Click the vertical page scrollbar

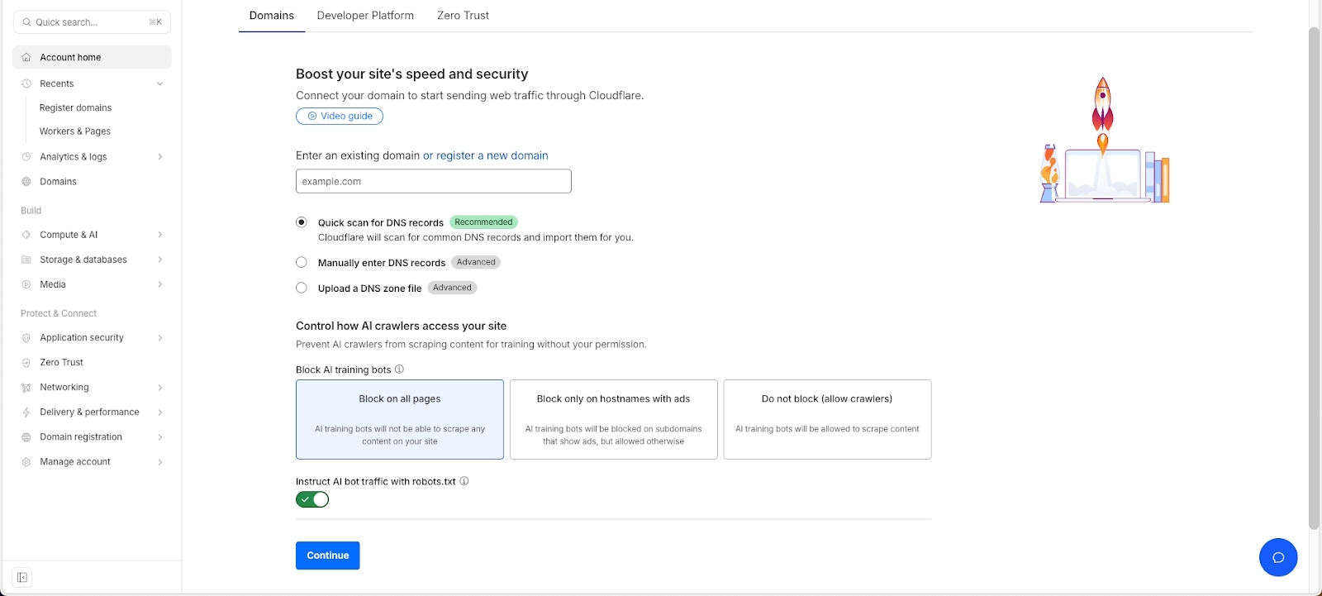pyautogui.click(x=1314, y=277)
